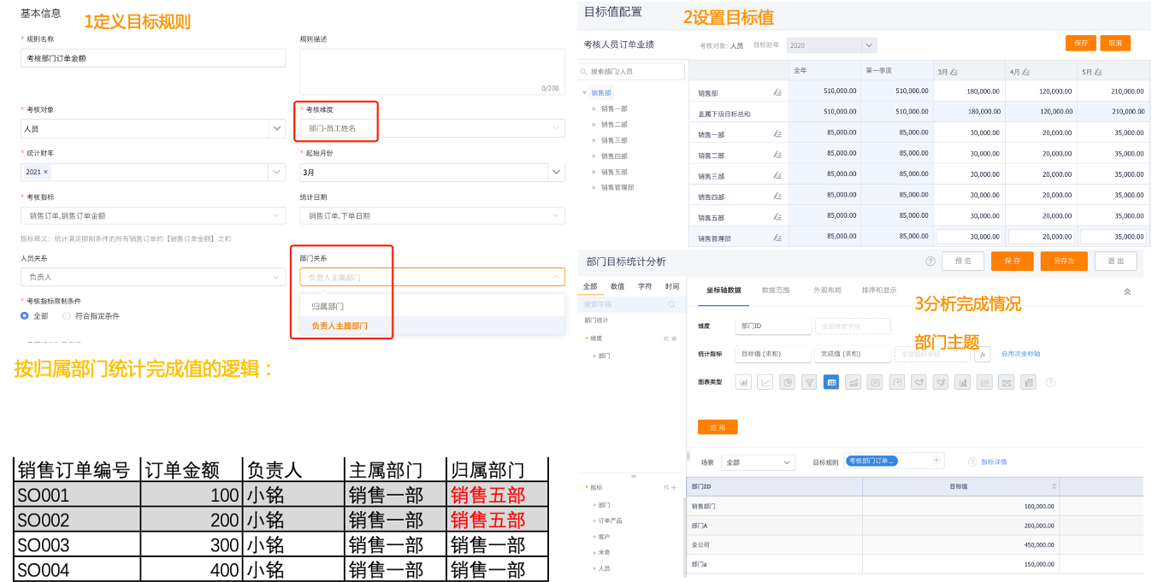Click the 启用次坐标轴 link
1152x582 pixels.
coord(1020,354)
